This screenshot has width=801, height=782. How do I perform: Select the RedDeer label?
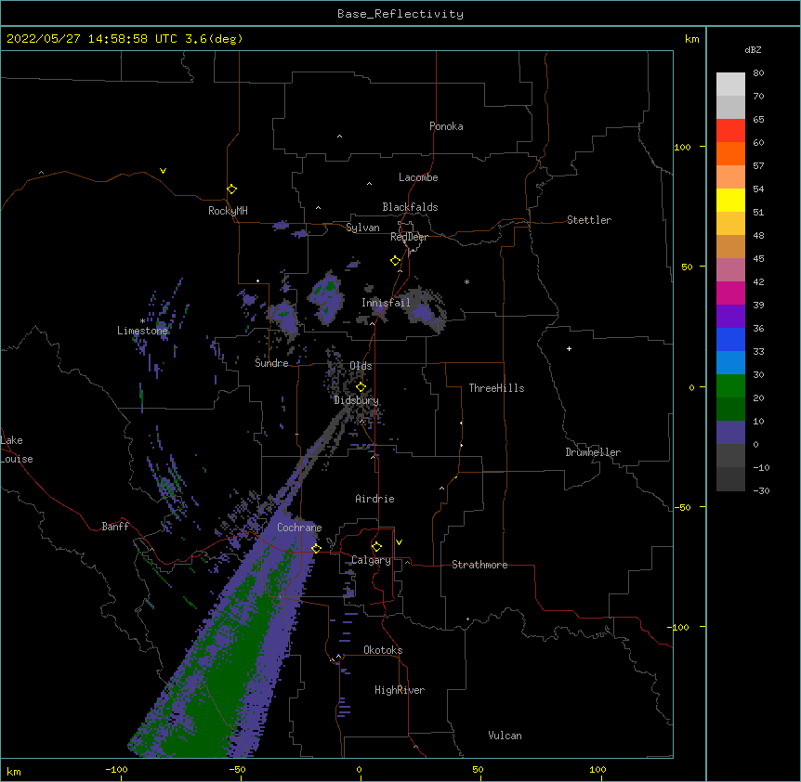pyautogui.click(x=409, y=237)
